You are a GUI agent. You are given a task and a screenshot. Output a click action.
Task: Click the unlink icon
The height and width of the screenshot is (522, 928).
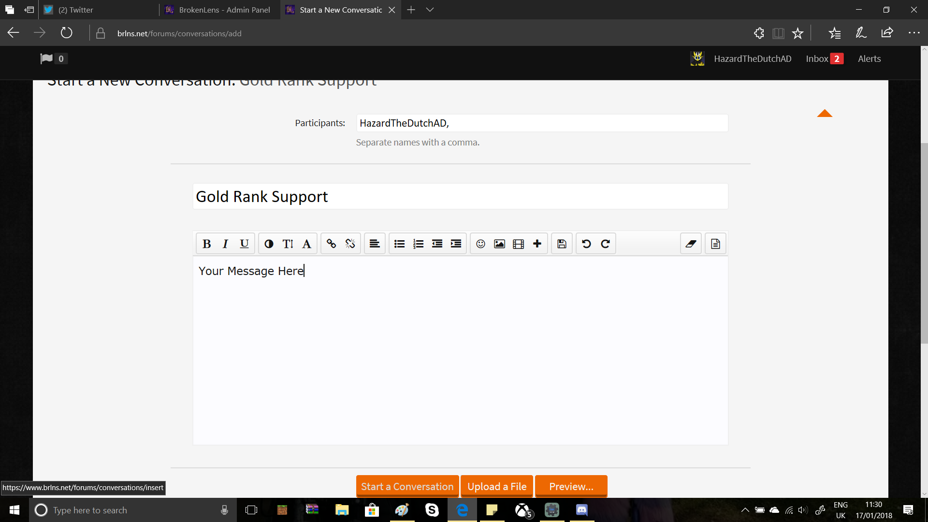pyautogui.click(x=350, y=244)
